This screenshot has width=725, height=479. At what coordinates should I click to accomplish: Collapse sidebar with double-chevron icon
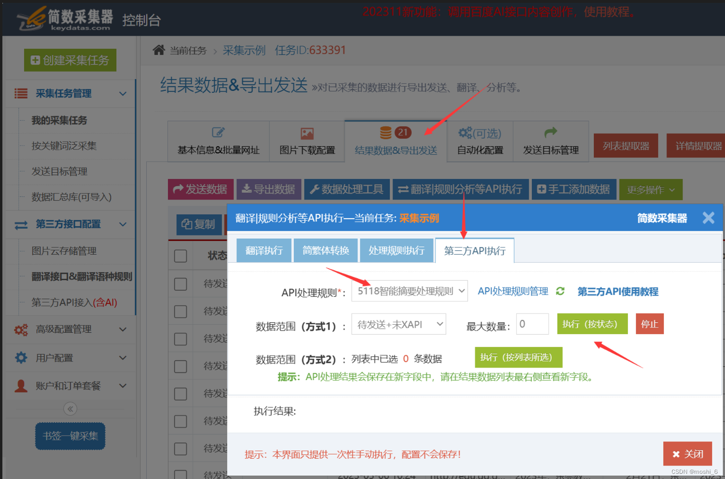(70, 409)
